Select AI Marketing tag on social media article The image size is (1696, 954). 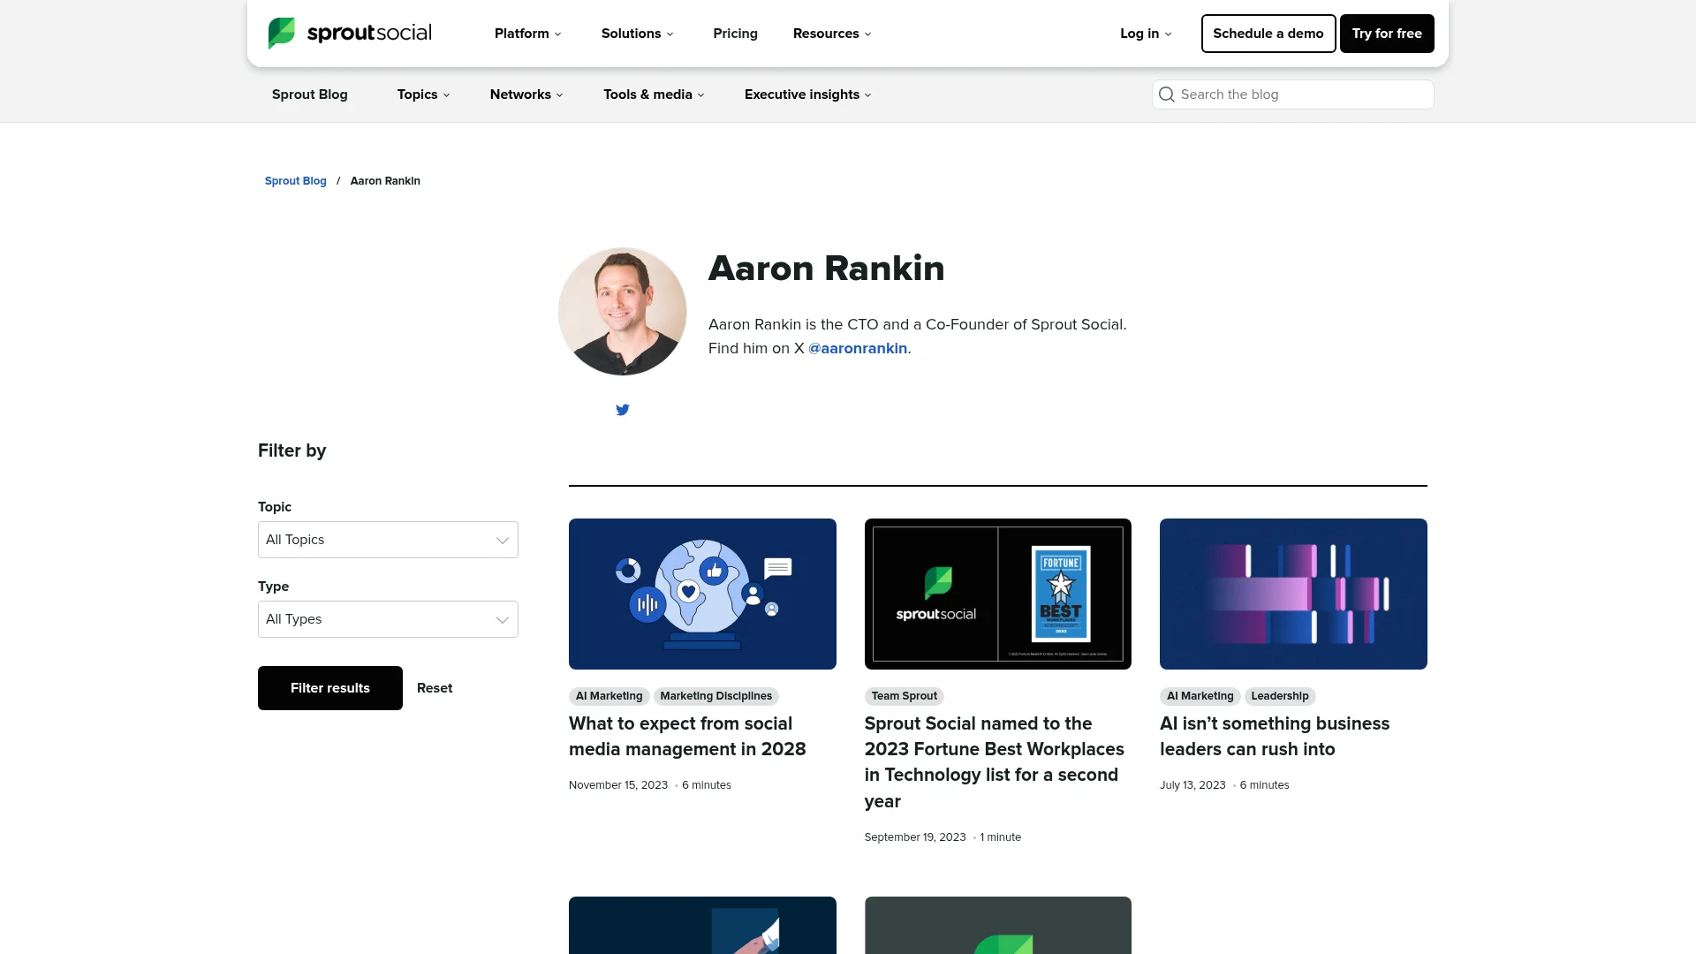pos(609,696)
